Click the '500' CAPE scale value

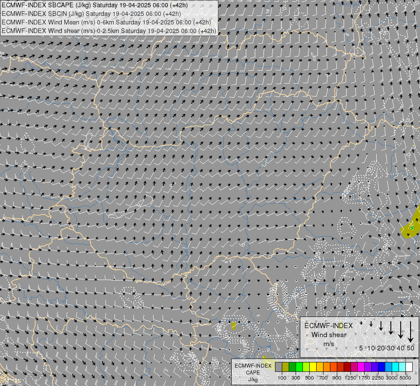[309, 378]
